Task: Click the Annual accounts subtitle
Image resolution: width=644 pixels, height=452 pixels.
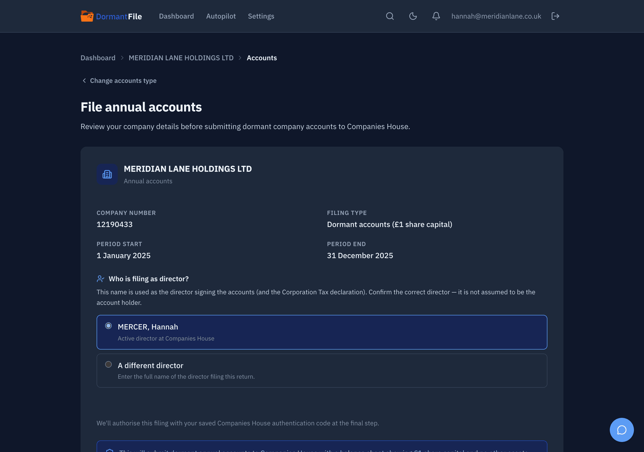Action: 148,181
